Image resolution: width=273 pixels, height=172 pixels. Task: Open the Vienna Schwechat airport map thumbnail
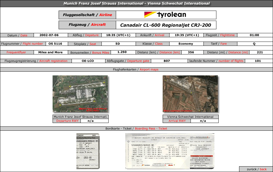(190, 94)
